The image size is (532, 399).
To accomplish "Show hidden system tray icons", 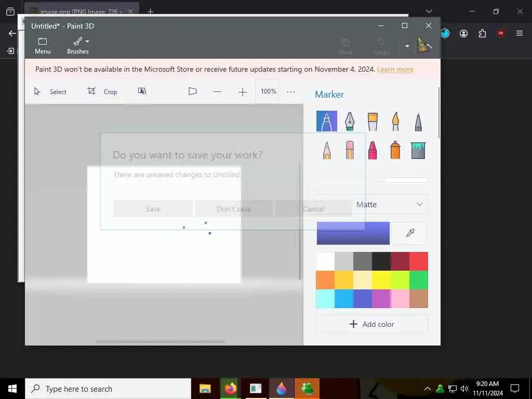I will [428, 389].
